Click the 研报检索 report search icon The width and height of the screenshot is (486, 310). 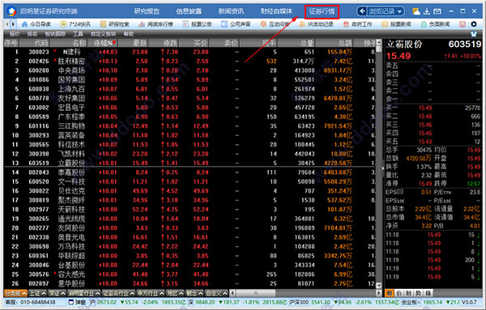(104, 23)
